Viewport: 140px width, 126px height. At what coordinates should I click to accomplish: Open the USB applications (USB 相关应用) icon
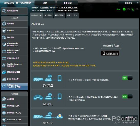4,79
